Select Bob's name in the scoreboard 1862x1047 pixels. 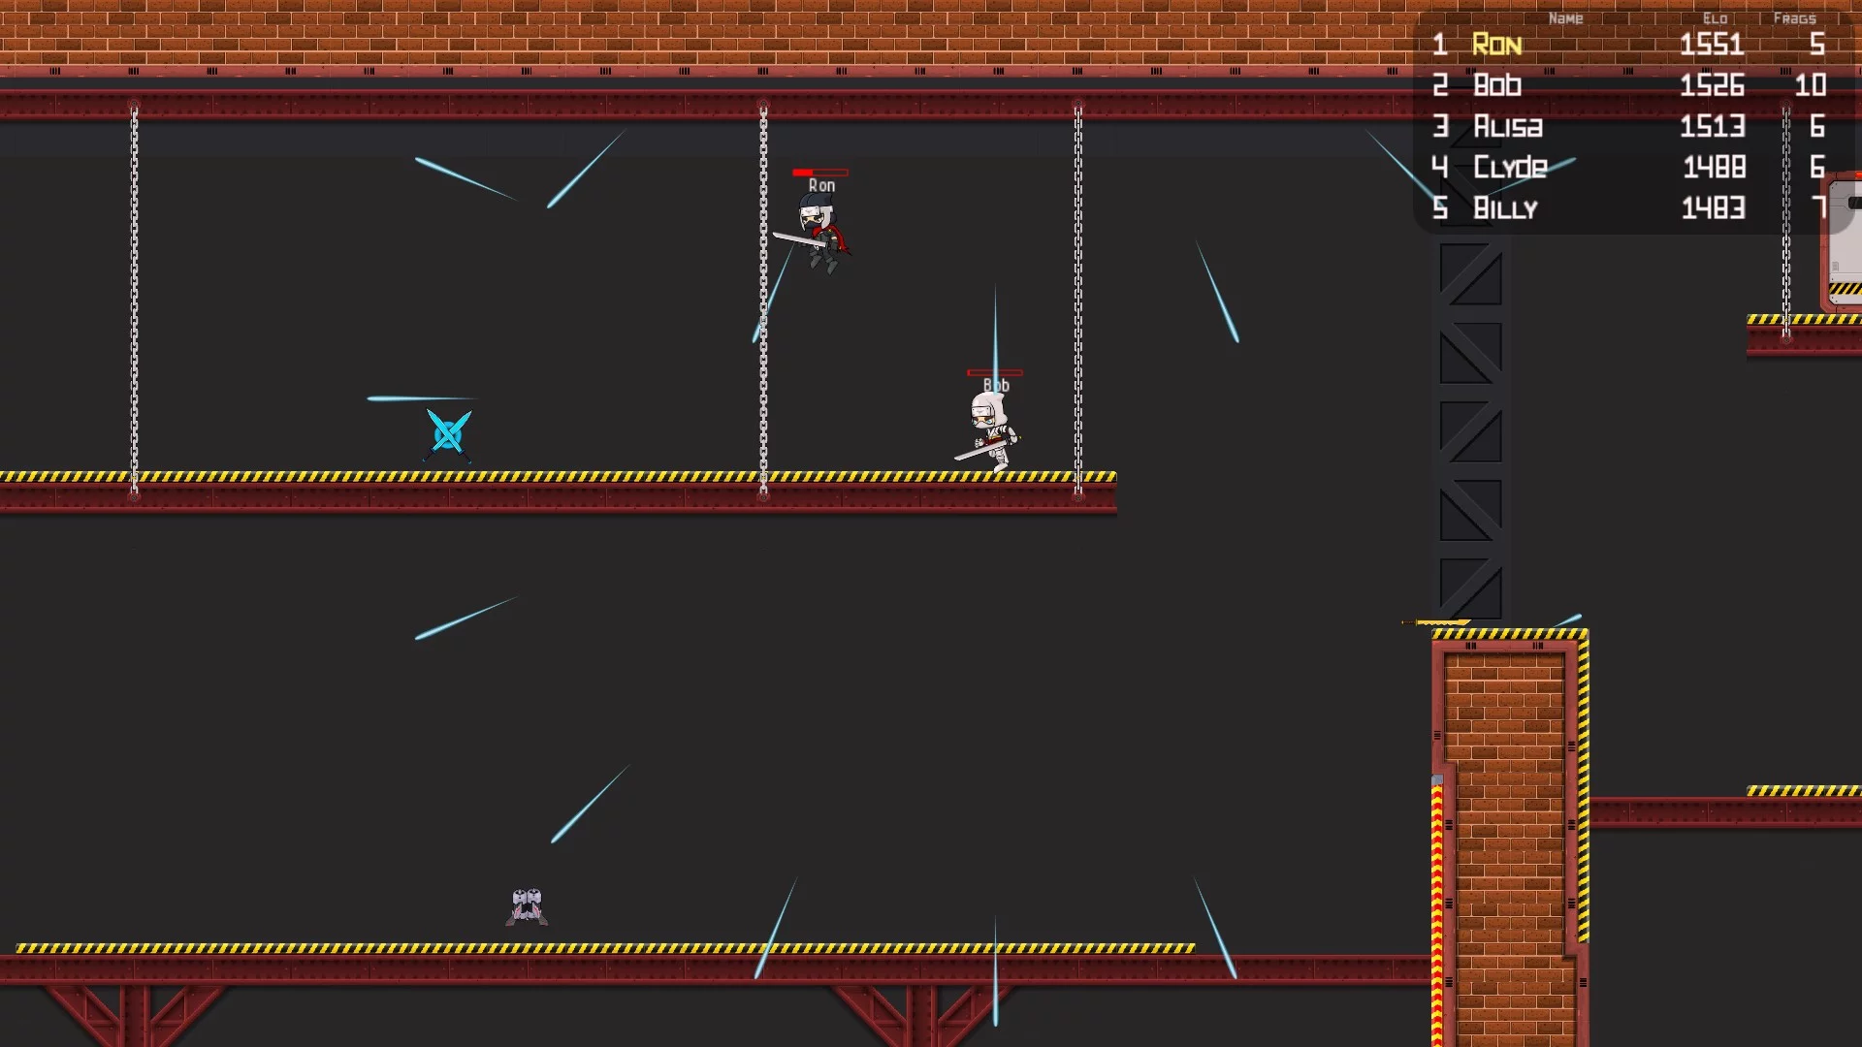[1497, 85]
